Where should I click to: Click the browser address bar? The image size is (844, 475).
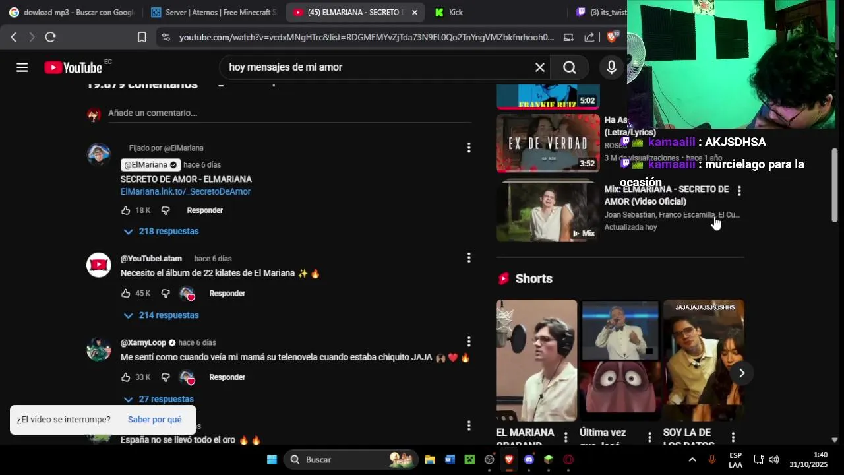click(x=367, y=38)
